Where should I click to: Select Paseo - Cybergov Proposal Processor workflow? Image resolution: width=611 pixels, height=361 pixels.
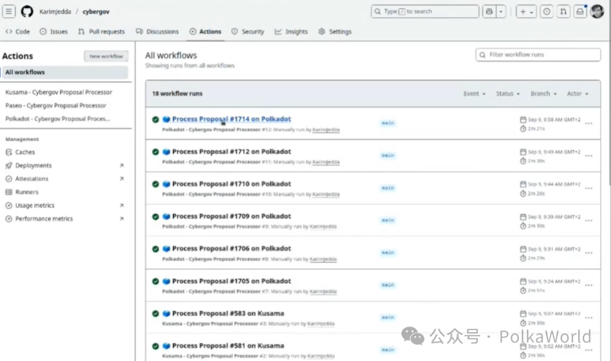(x=55, y=106)
